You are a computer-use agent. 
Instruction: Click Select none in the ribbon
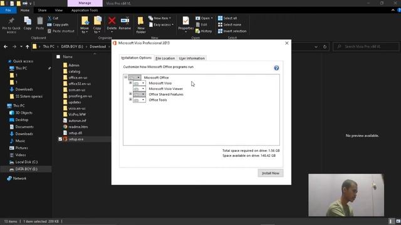(229, 25)
